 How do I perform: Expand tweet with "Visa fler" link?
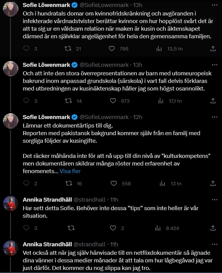(x=70, y=171)
